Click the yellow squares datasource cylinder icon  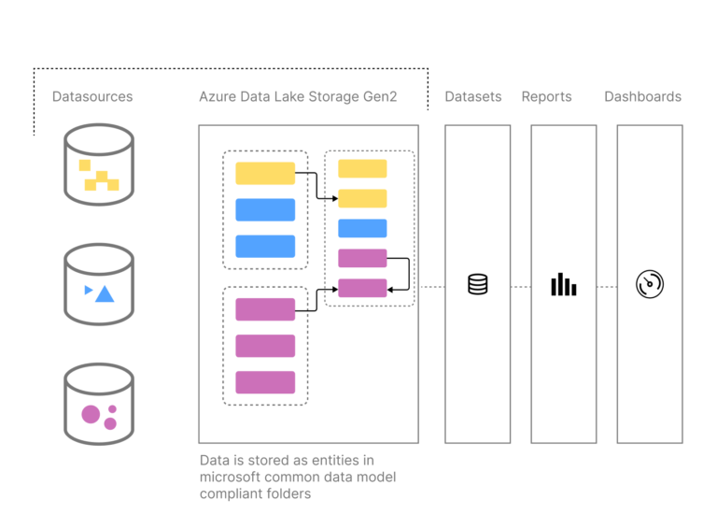(99, 164)
